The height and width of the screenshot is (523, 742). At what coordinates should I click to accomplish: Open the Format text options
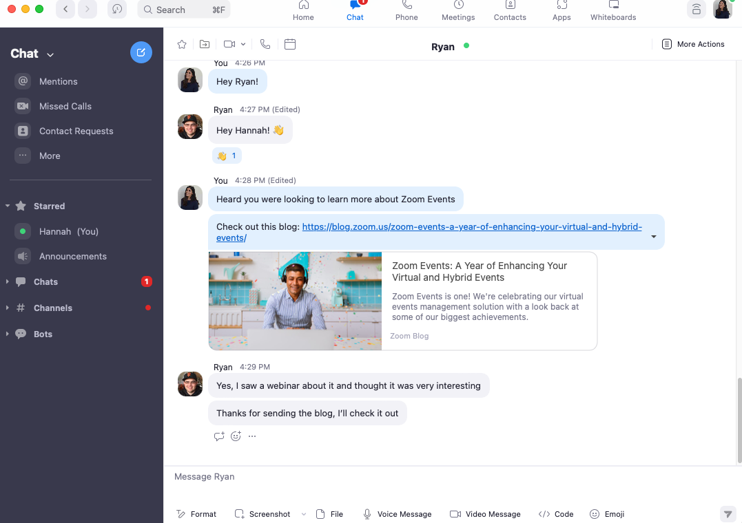pyautogui.click(x=196, y=514)
